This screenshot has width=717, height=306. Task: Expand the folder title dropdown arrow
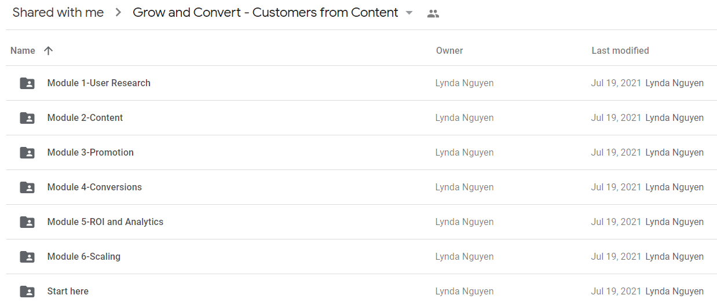(x=409, y=13)
